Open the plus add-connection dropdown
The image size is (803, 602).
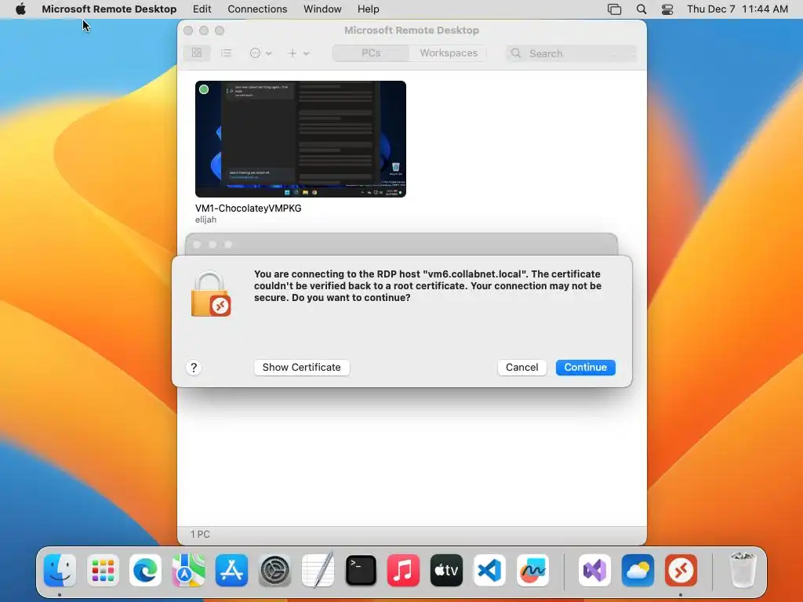pos(298,53)
